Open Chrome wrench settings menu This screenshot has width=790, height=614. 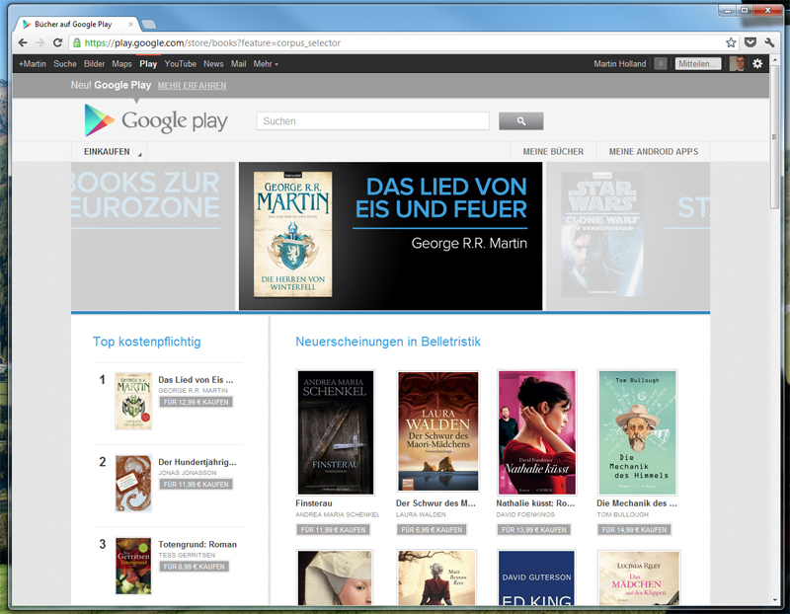coord(769,42)
